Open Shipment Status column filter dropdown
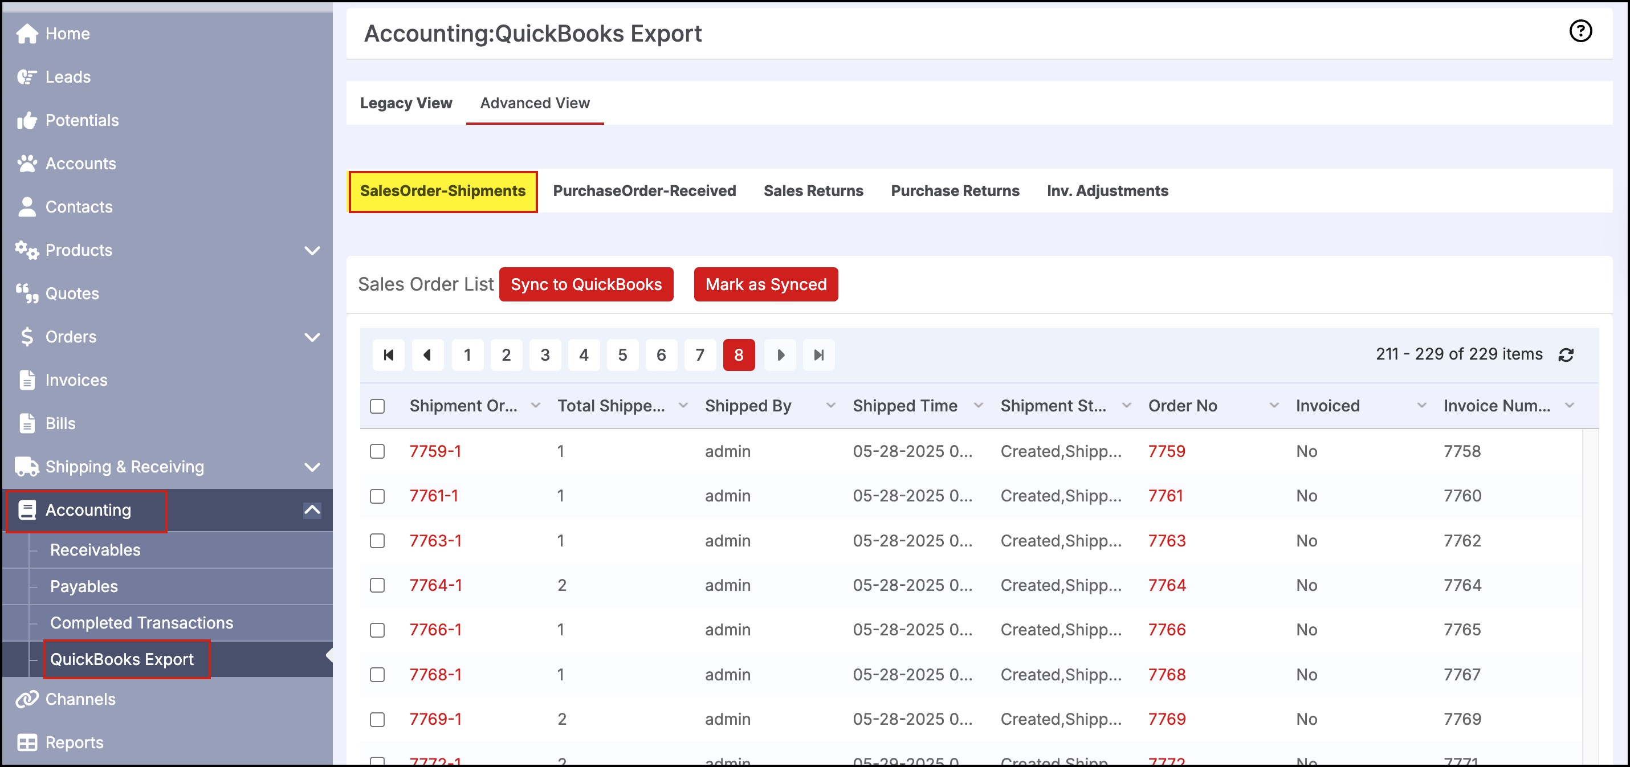Screen dimensions: 1630x767 coord(1126,406)
